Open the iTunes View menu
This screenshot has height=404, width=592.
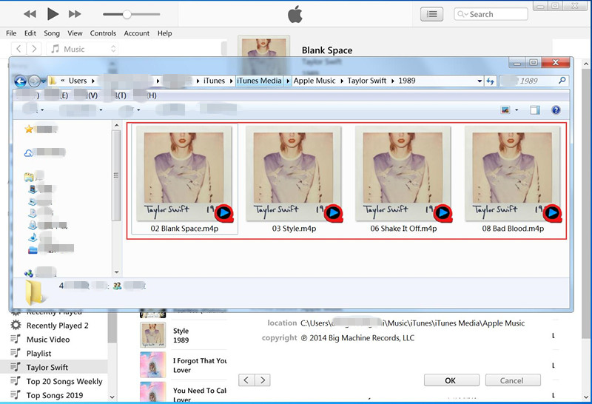point(75,33)
